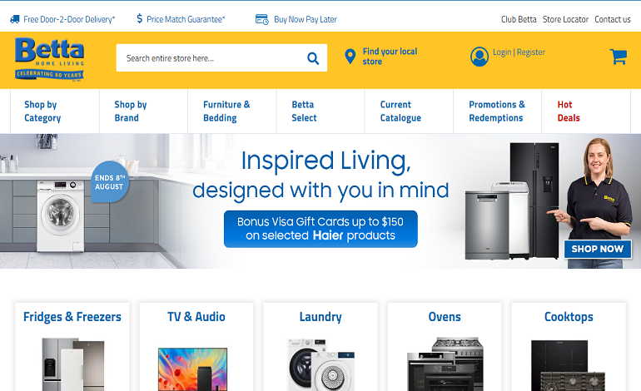Click the Store Locator link
The width and height of the screenshot is (641, 391).
click(x=565, y=19)
